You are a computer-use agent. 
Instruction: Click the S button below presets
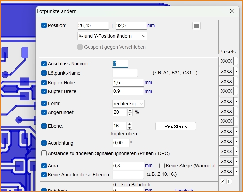[x=223, y=182]
